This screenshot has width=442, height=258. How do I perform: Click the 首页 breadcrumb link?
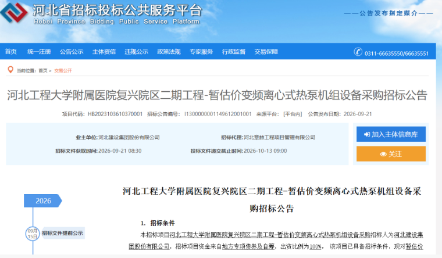[43, 71]
